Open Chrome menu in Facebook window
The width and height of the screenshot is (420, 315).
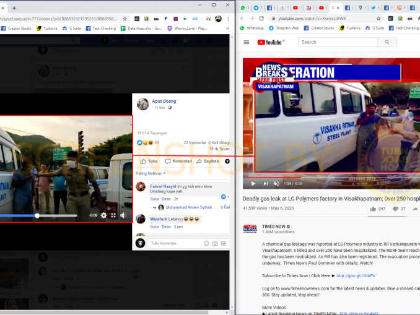pos(228,19)
